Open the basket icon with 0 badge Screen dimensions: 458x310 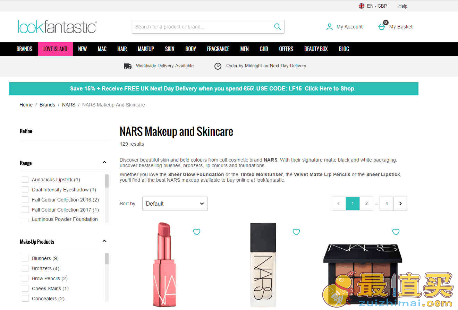click(383, 26)
